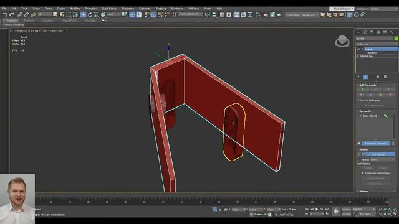The height and width of the screenshot is (224, 399).
Task: Click the Pin Stack icon
Action: point(358,77)
